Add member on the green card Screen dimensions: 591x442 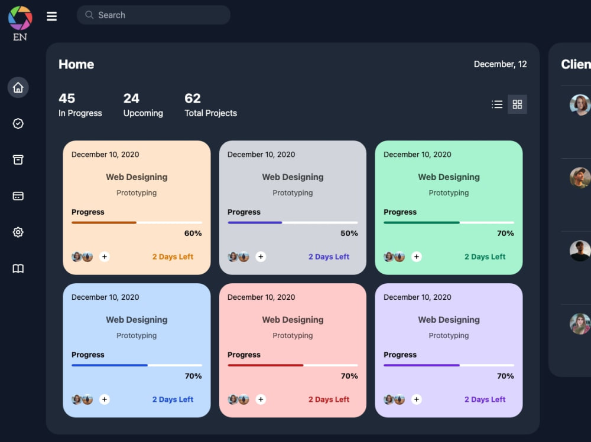[417, 256]
